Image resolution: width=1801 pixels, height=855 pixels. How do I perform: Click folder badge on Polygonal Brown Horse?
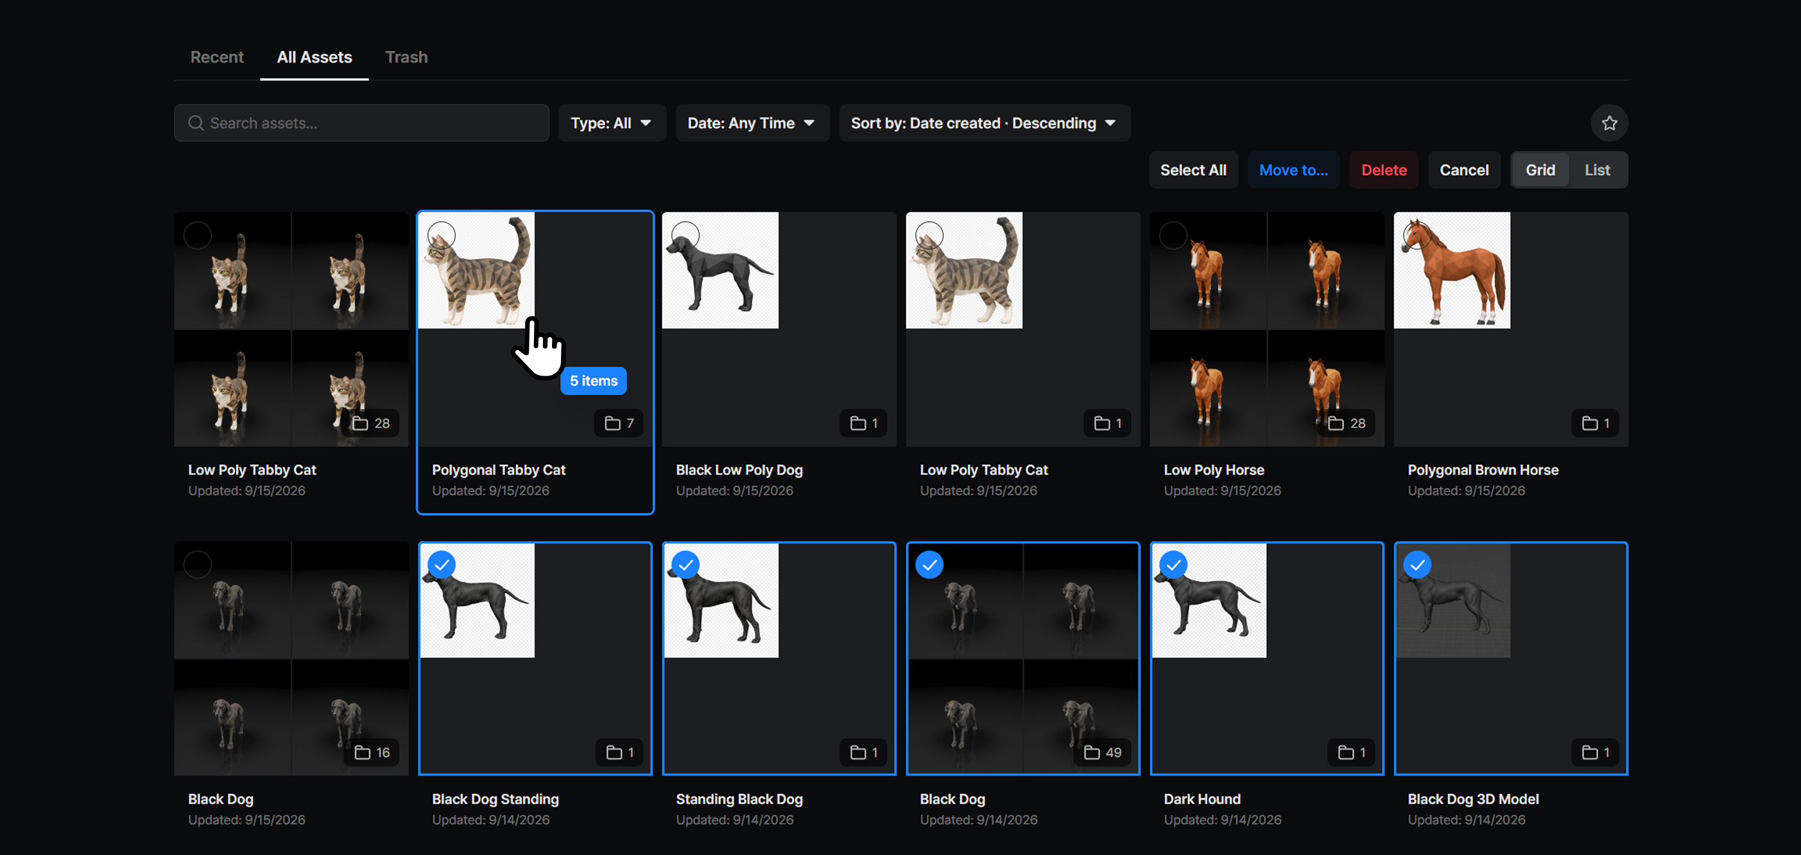[1596, 423]
